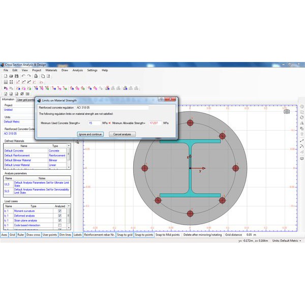The image size is (305, 305).
Task: Click Ignore and continue button
Action: pos(90,134)
